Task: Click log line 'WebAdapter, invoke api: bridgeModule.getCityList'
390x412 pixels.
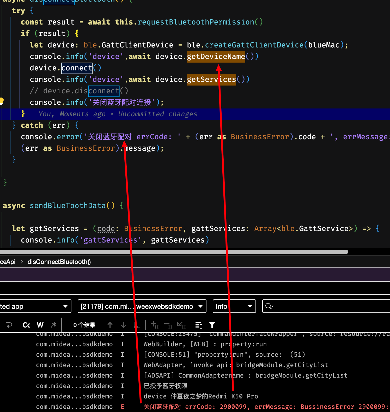Action: tap(236, 365)
